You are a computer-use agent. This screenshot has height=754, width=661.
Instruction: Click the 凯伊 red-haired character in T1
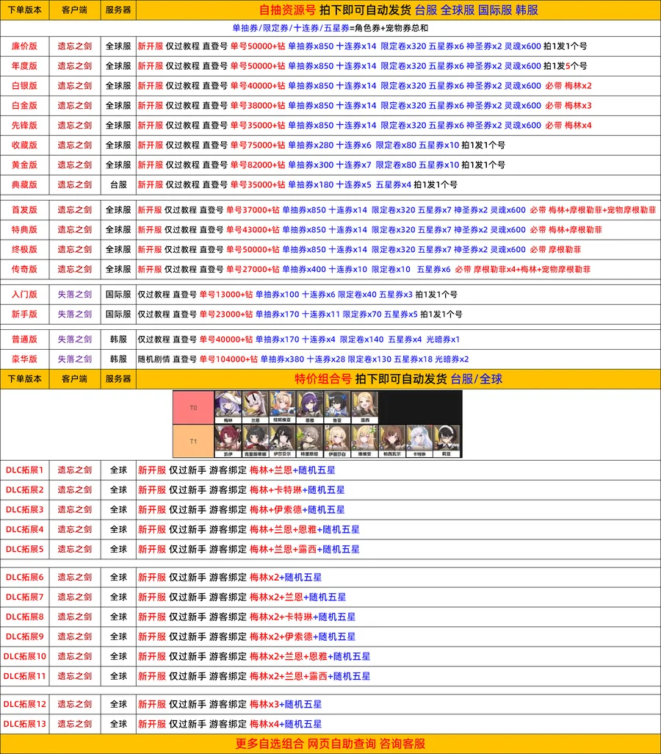pos(228,439)
